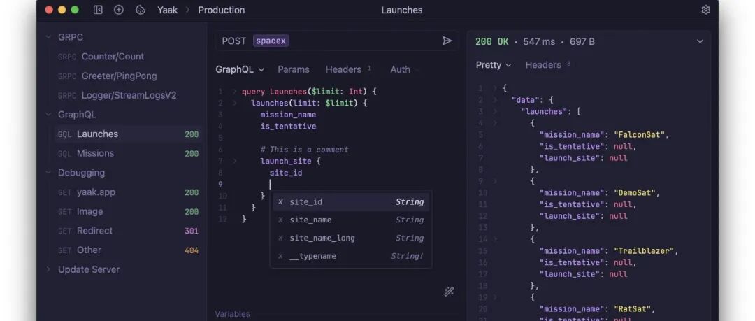
Task: Click the new request plus icon
Action: pos(118,10)
